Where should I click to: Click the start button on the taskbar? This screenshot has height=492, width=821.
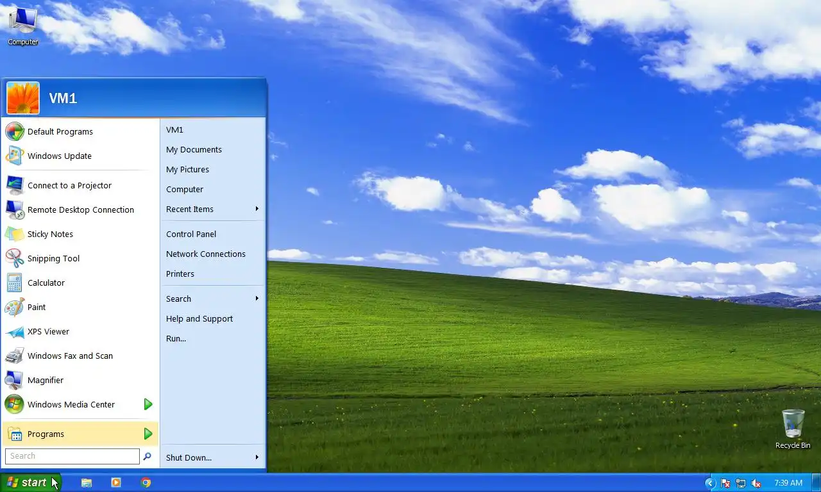tap(30, 482)
